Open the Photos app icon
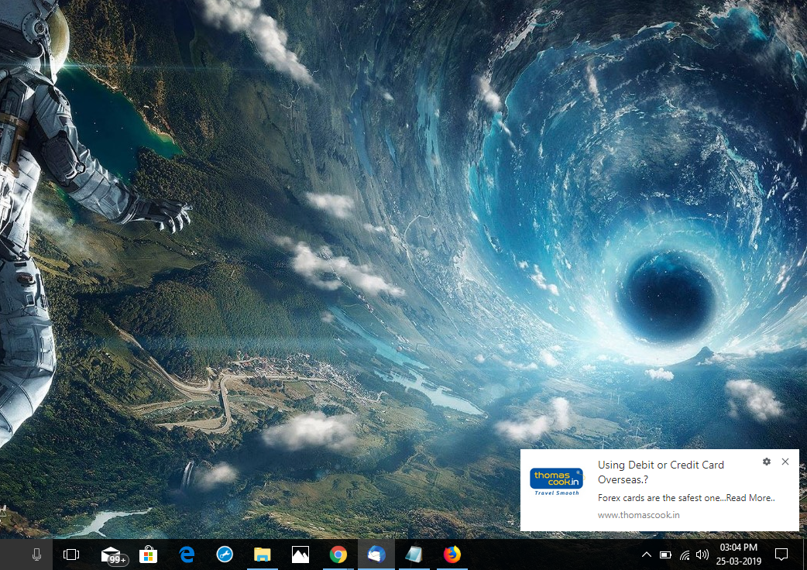807x570 pixels. point(300,554)
